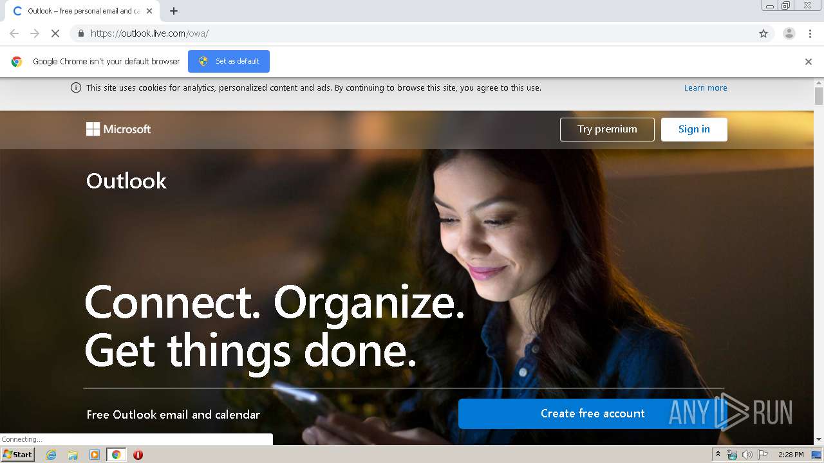The height and width of the screenshot is (463, 824).
Task: Click the Microsoft logo
Action: tap(118, 129)
